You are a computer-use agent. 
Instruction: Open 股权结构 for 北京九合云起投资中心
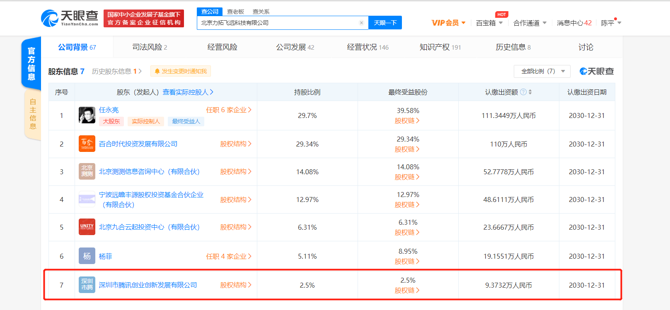click(x=236, y=227)
